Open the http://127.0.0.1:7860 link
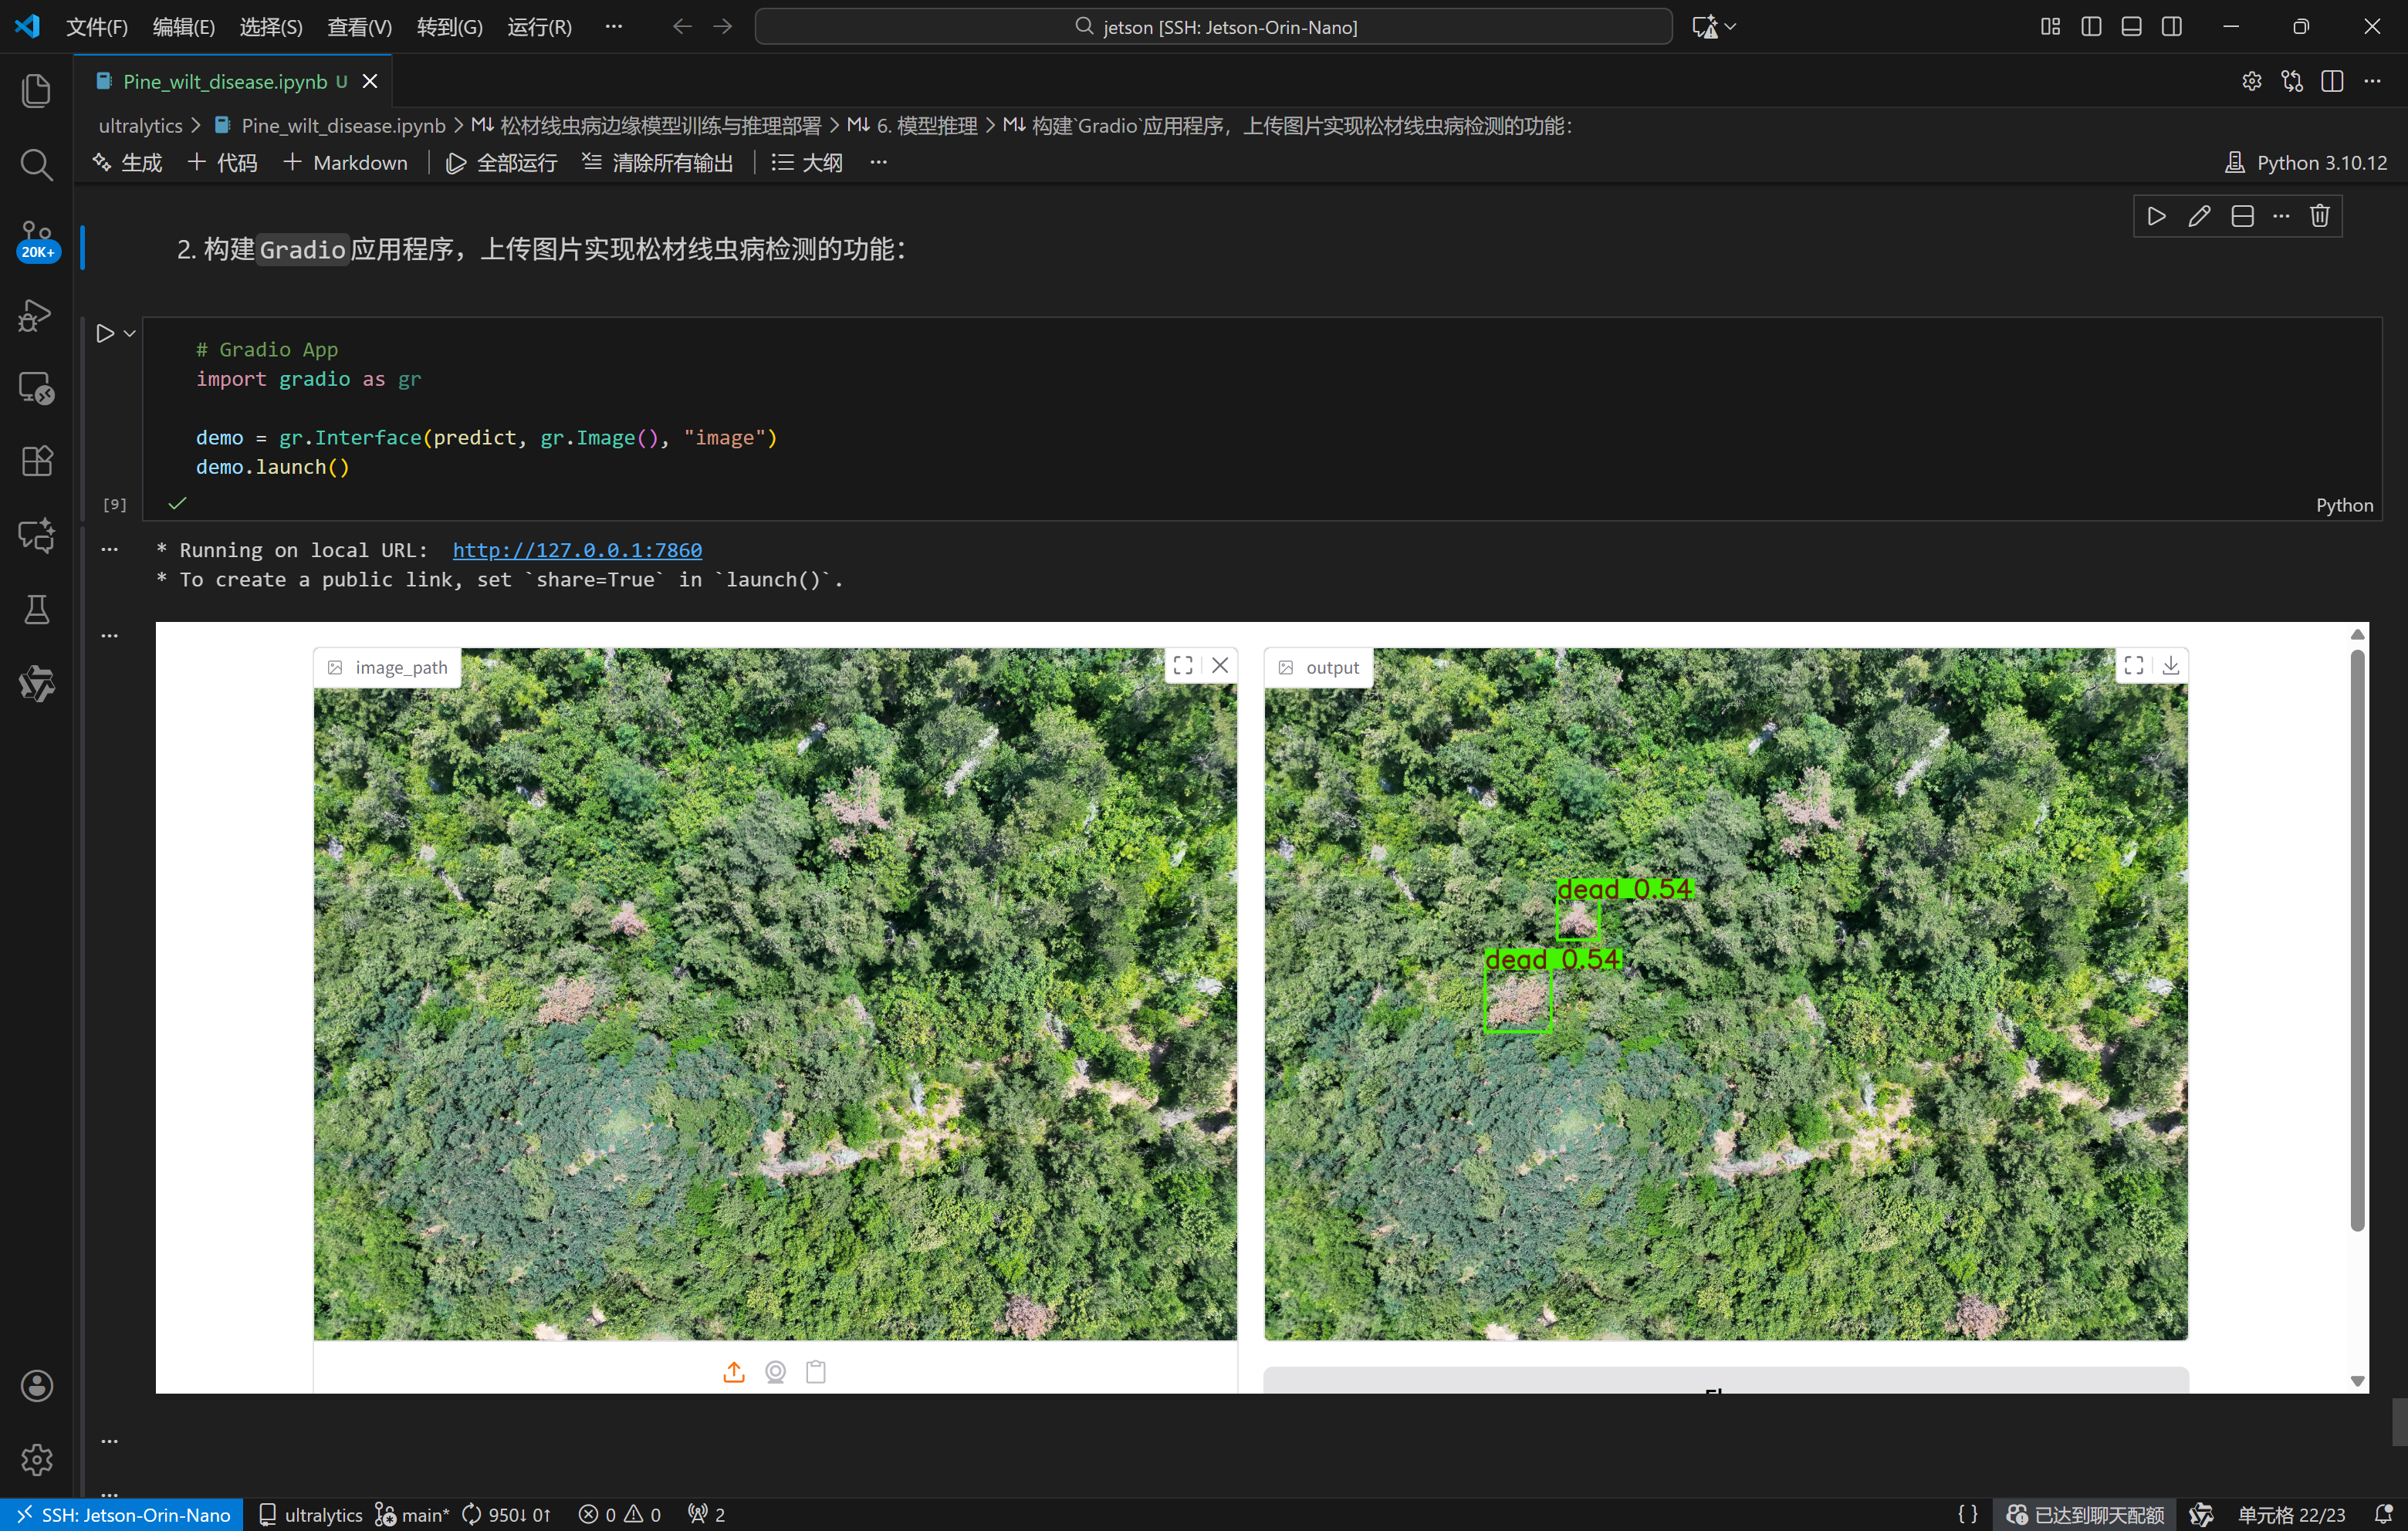 [x=577, y=550]
